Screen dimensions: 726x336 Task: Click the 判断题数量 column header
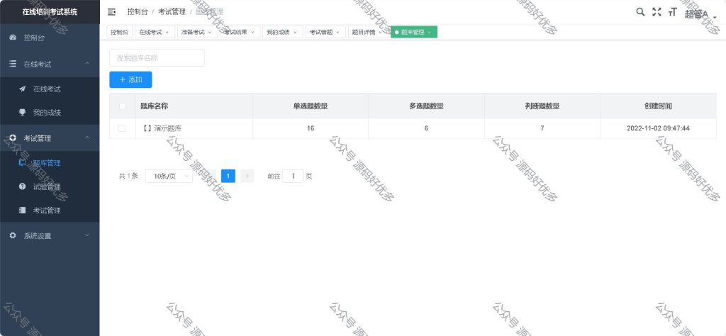542,106
